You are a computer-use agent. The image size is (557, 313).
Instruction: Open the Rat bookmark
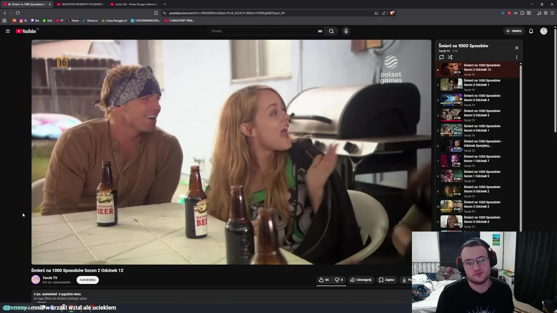click(35, 20)
